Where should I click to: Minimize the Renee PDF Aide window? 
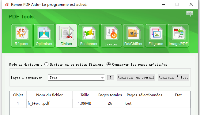(x=163, y=5)
